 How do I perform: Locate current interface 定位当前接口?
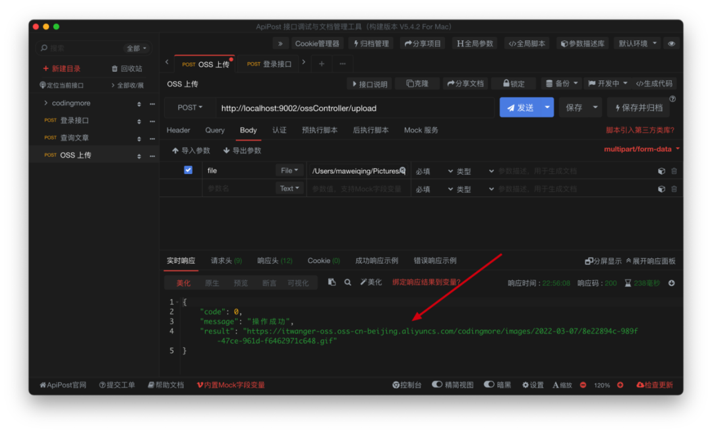point(62,85)
